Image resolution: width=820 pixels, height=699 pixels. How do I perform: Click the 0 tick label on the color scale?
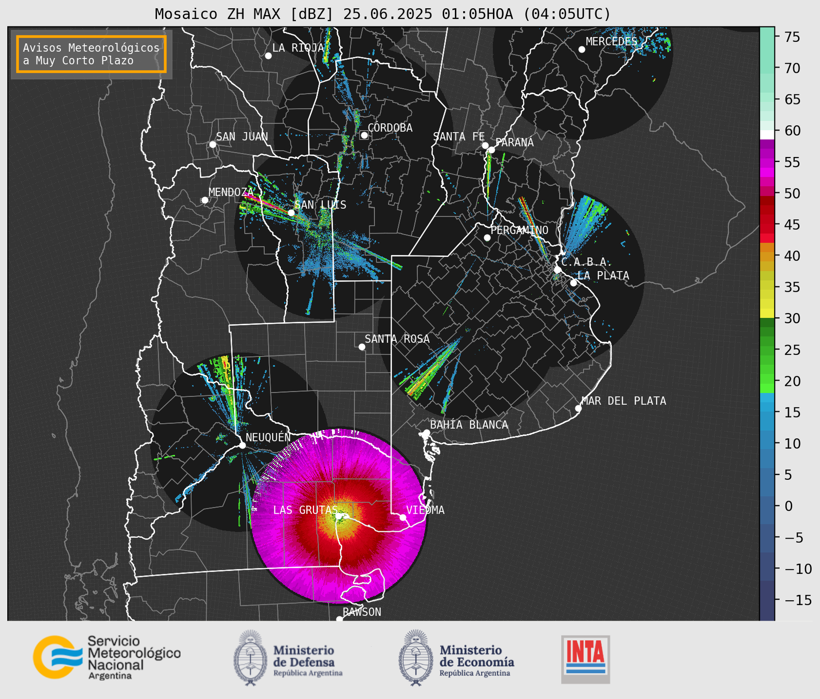point(788,507)
